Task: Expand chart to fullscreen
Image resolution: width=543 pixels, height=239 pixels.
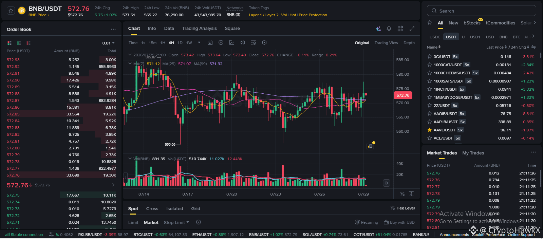Action: tap(412, 29)
